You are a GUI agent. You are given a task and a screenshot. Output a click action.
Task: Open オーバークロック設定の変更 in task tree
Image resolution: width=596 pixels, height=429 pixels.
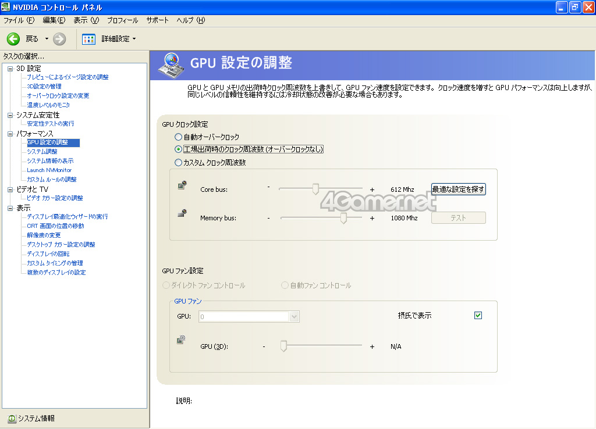coord(58,96)
